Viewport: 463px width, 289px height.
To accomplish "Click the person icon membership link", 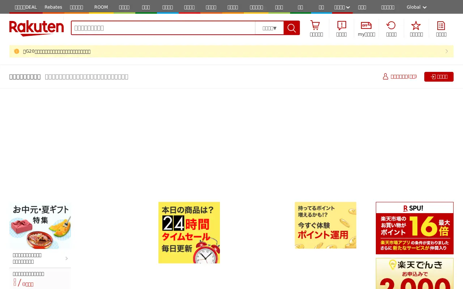I will tap(400, 77).
